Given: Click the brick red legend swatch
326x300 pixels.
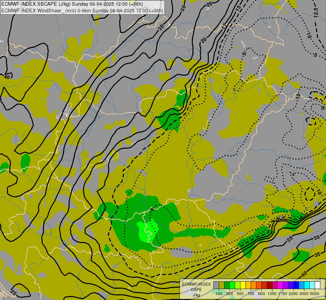Looking at the screenshot, I should coord(264,285).
